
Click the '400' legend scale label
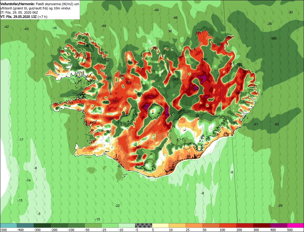pyautogui.click(x=273, y=230)
